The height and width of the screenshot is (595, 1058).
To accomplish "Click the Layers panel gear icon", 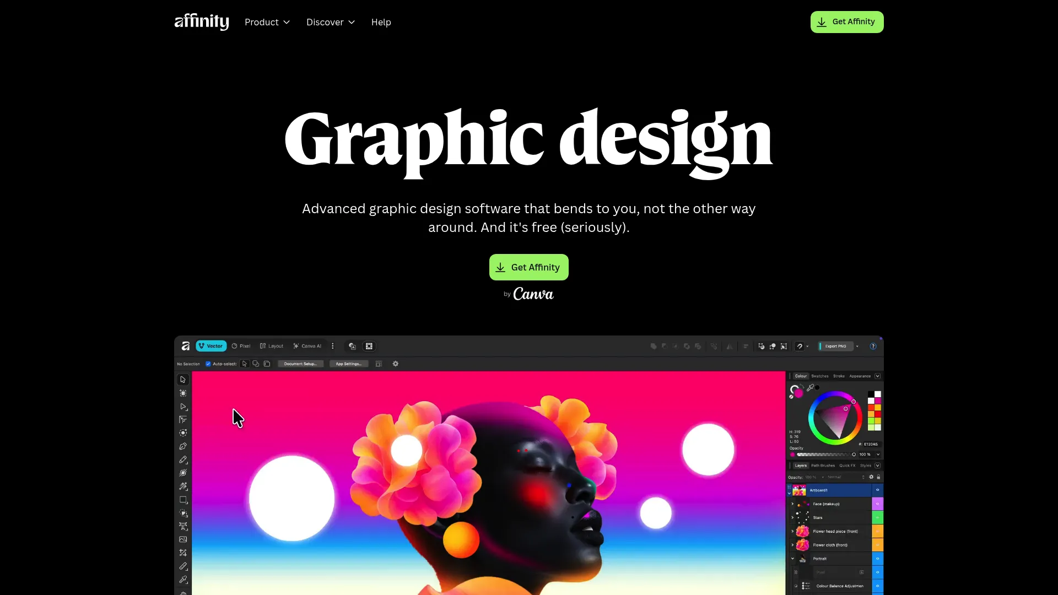I will [x=871, y=477].
